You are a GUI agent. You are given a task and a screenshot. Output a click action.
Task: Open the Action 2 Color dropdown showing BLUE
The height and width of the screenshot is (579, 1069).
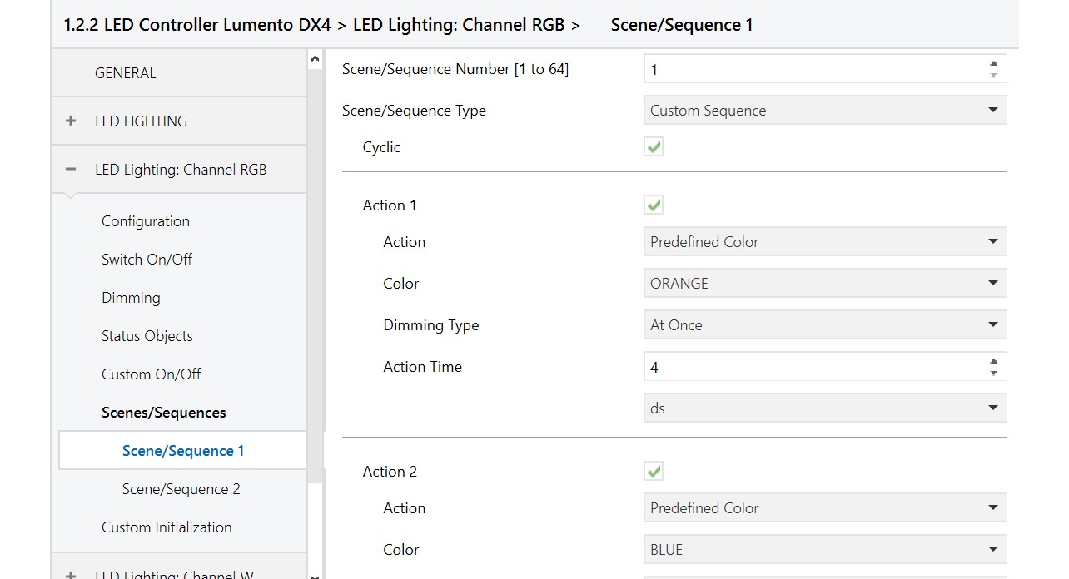[x=824, y=550]
